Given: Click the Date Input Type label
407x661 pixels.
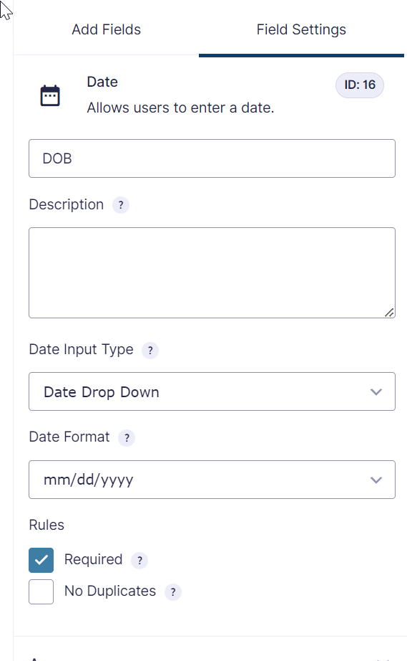Looking at the screenshot, I should pyautogui.click(x=81, y=349).
